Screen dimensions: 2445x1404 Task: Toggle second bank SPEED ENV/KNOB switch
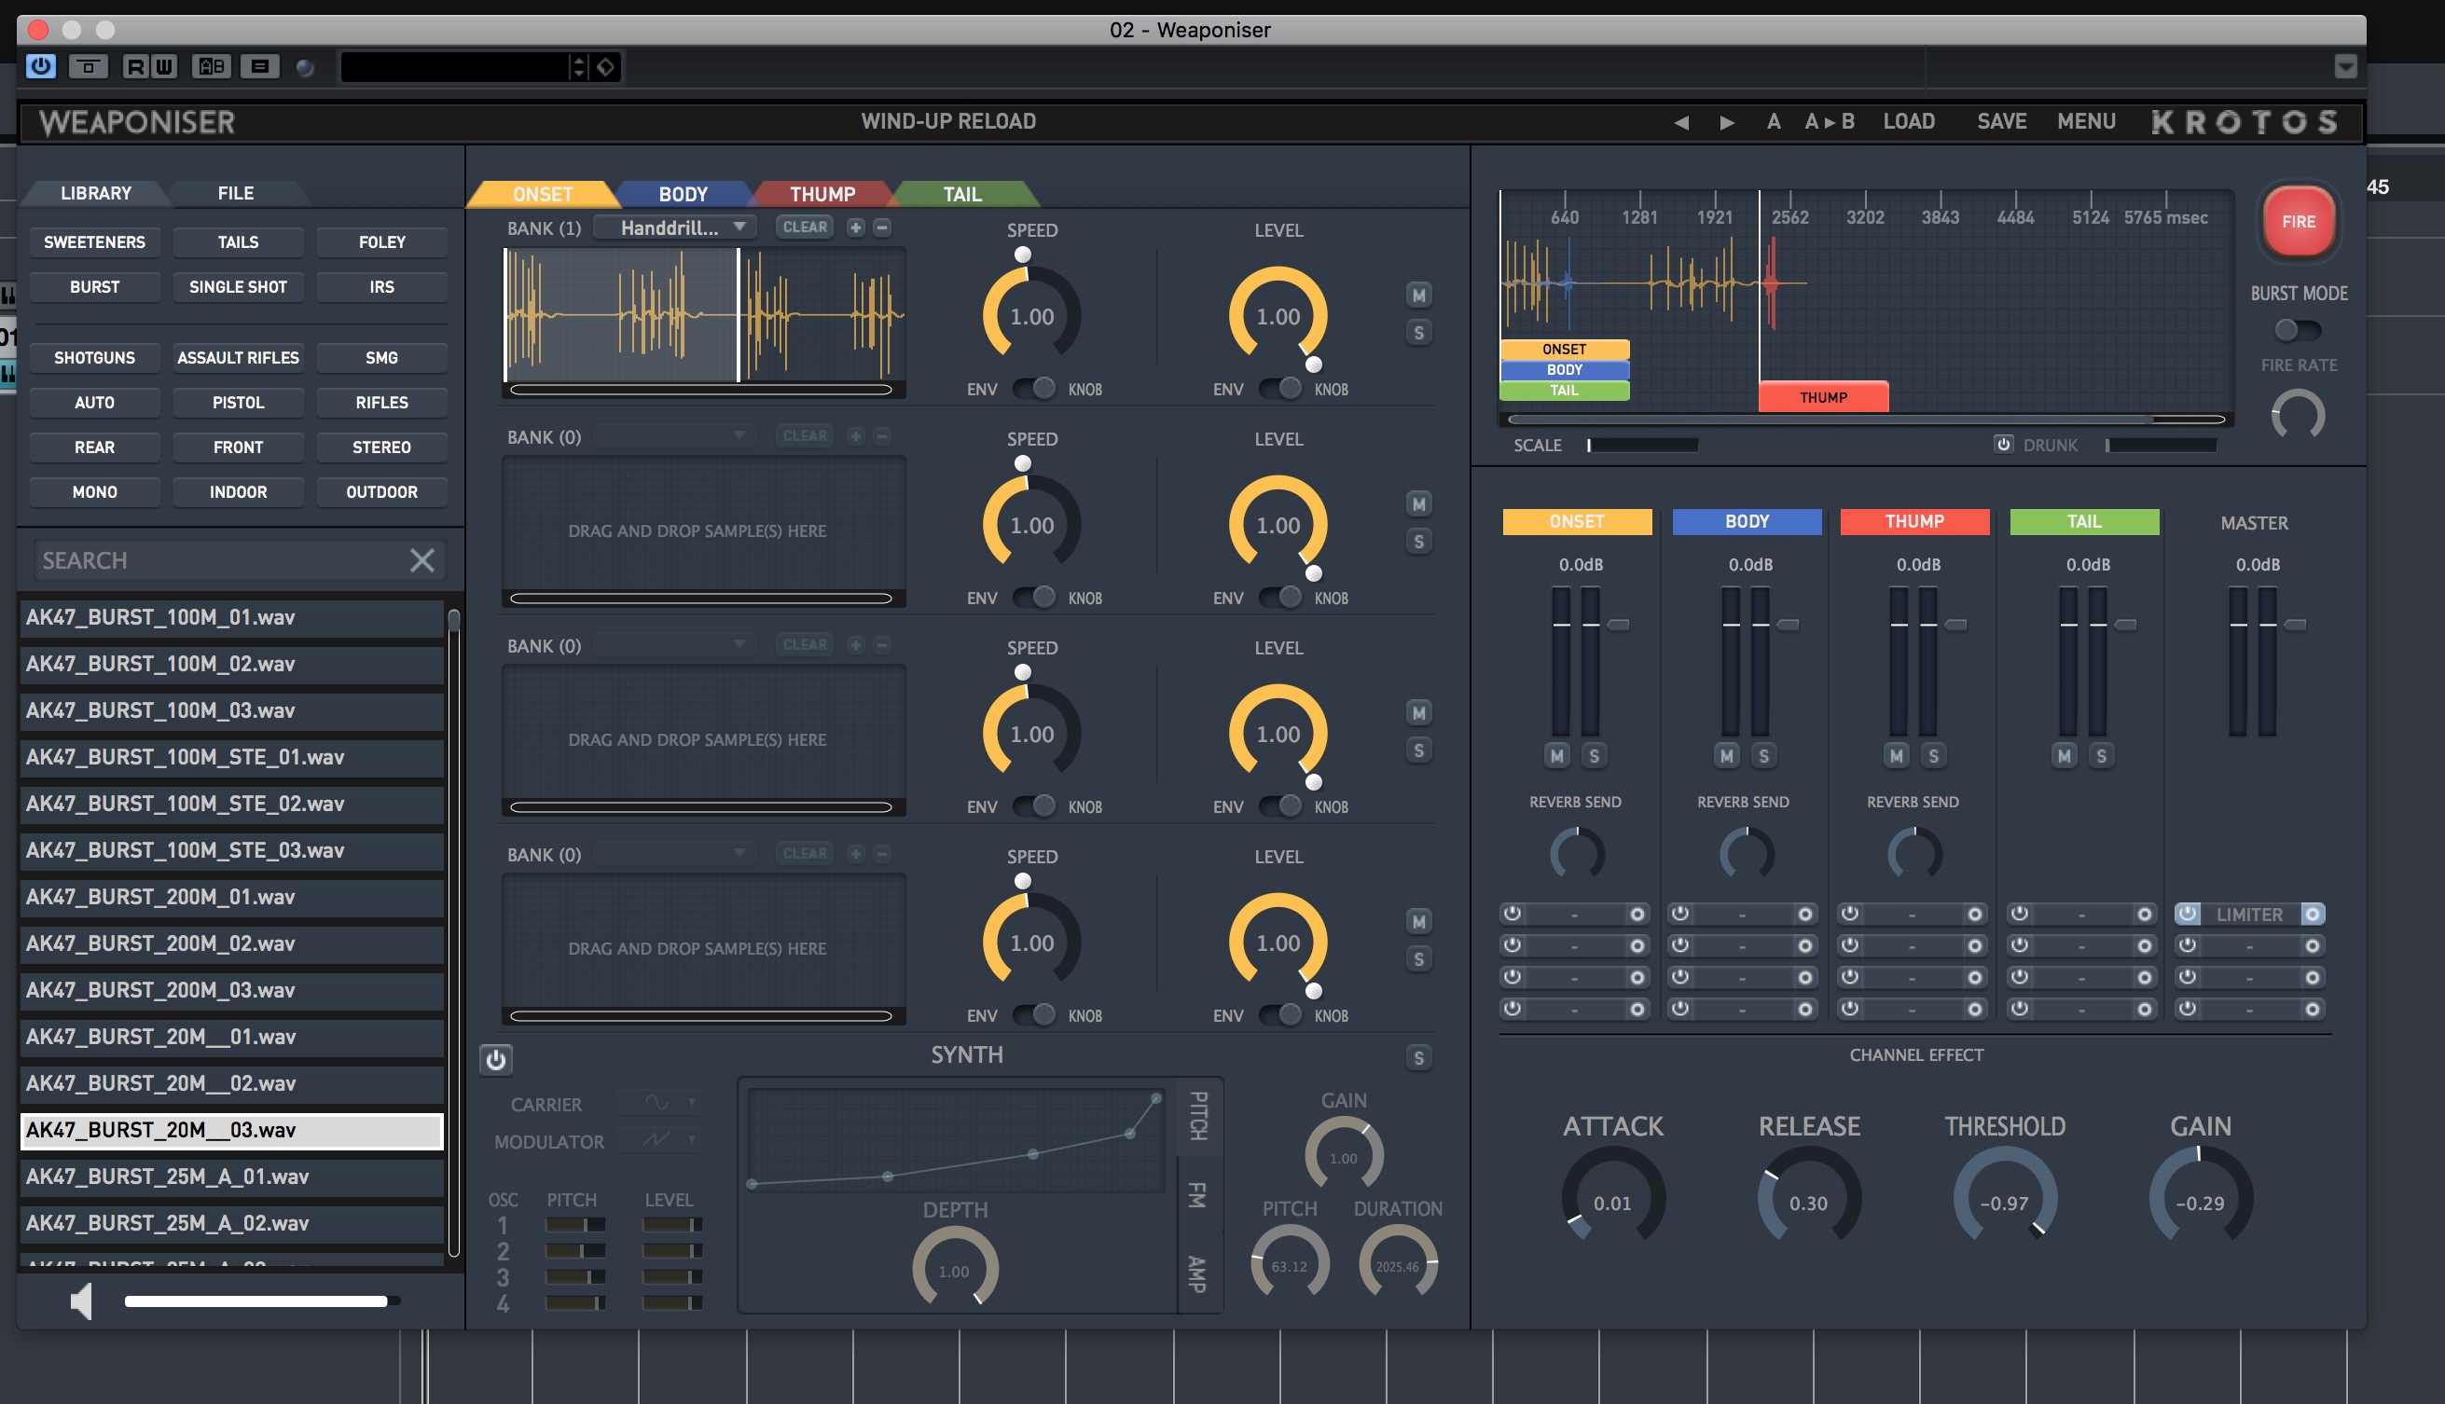pos(1034,597)
